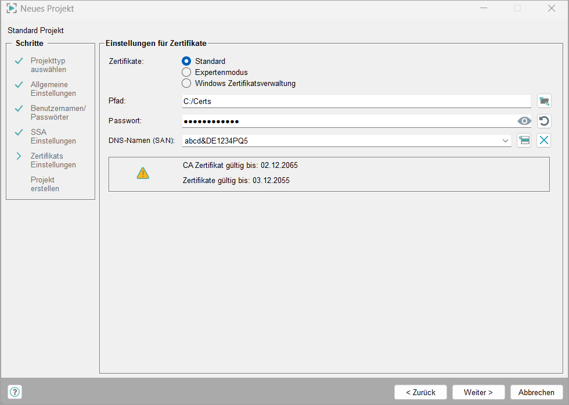Click the Abbrechen button to cancel
This screenshot has width=569, height=405.
tap(536, 392)
